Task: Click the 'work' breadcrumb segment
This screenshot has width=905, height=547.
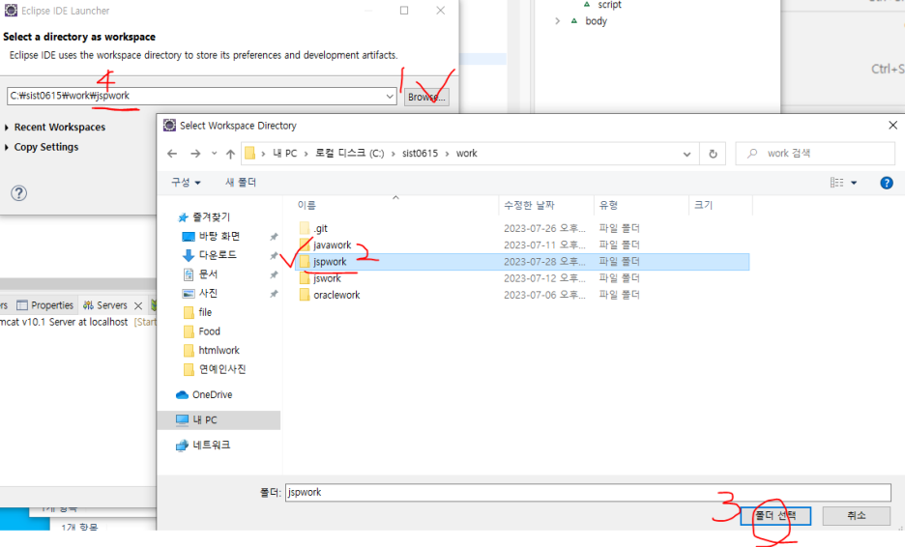Action: click(466, 154)
